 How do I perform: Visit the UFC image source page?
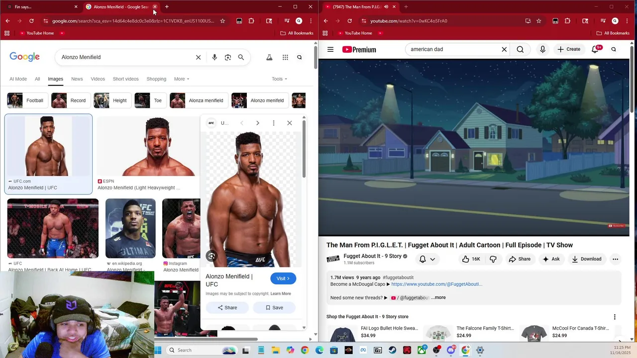283,278
